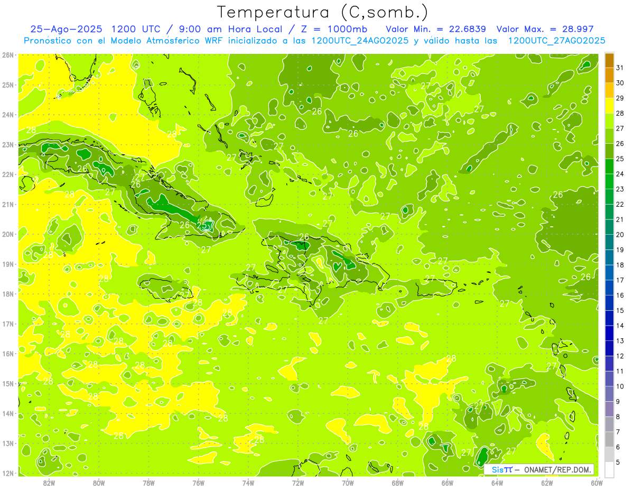The image size is (634, 490).
Task: Select the "Valor Min. = 22.6839" text
Action: coord(436,29)
